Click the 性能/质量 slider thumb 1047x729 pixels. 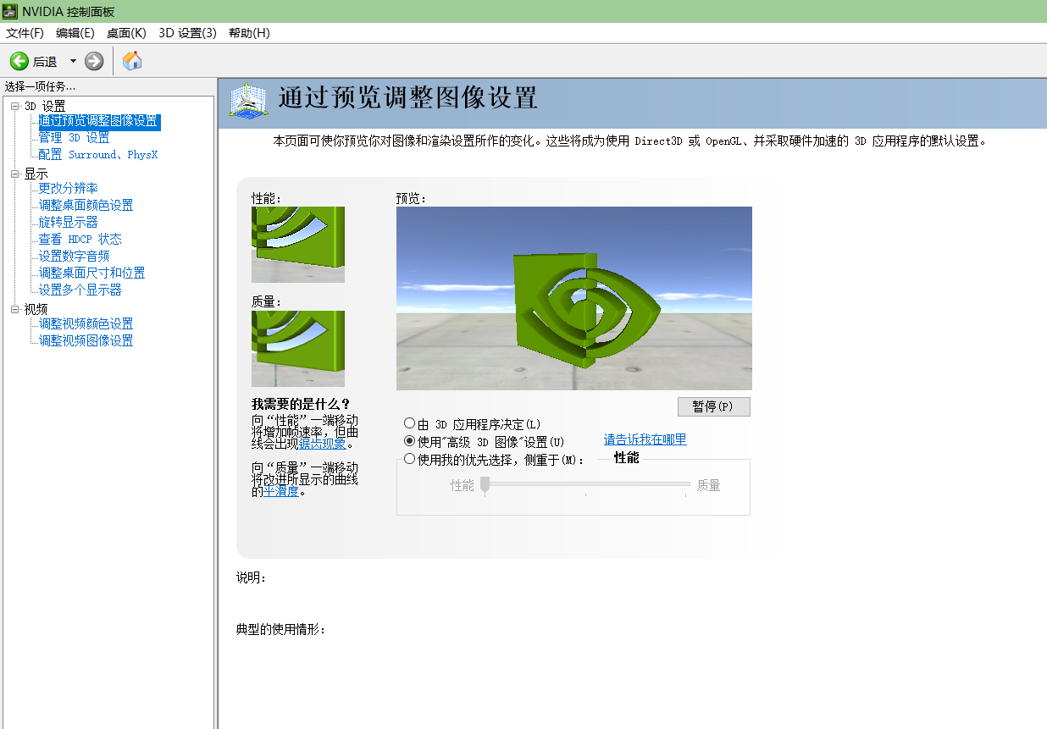[x=485, y=484]
